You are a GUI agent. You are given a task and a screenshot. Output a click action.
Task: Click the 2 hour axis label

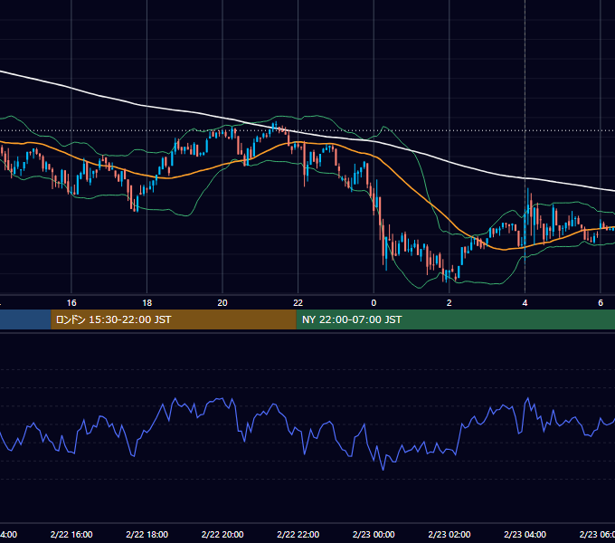point(449,303)
